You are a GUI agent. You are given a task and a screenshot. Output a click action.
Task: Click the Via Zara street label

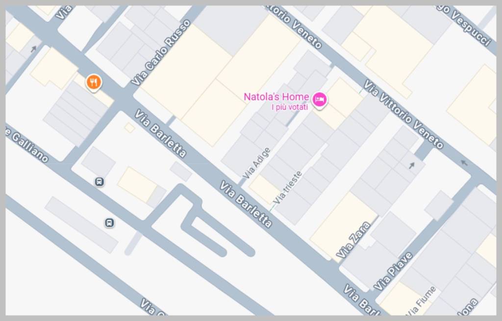point(353,240)
